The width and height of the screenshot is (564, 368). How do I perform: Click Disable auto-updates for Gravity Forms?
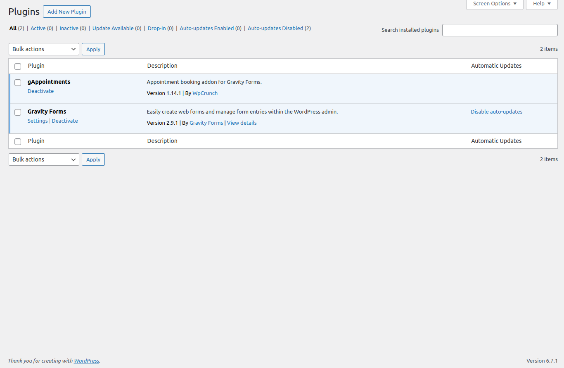coord(497,112)
